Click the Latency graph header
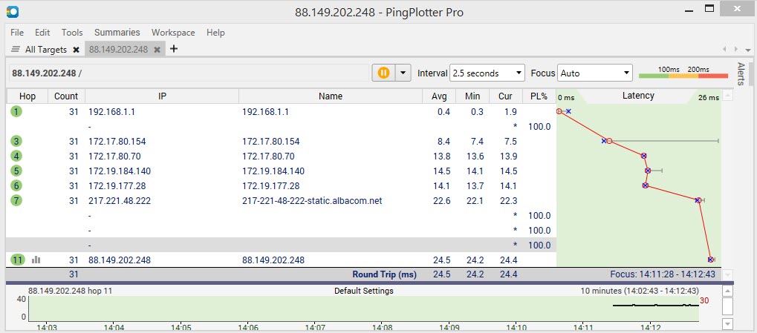Screen dimensions: 757x333 (x=638, y=96)
